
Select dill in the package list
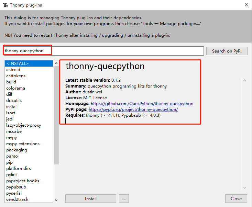[29, 94]
